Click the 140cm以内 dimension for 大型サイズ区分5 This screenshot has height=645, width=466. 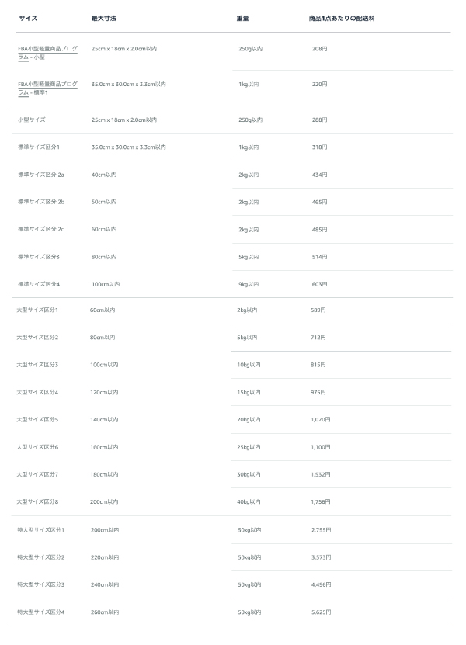click(104, 420)
